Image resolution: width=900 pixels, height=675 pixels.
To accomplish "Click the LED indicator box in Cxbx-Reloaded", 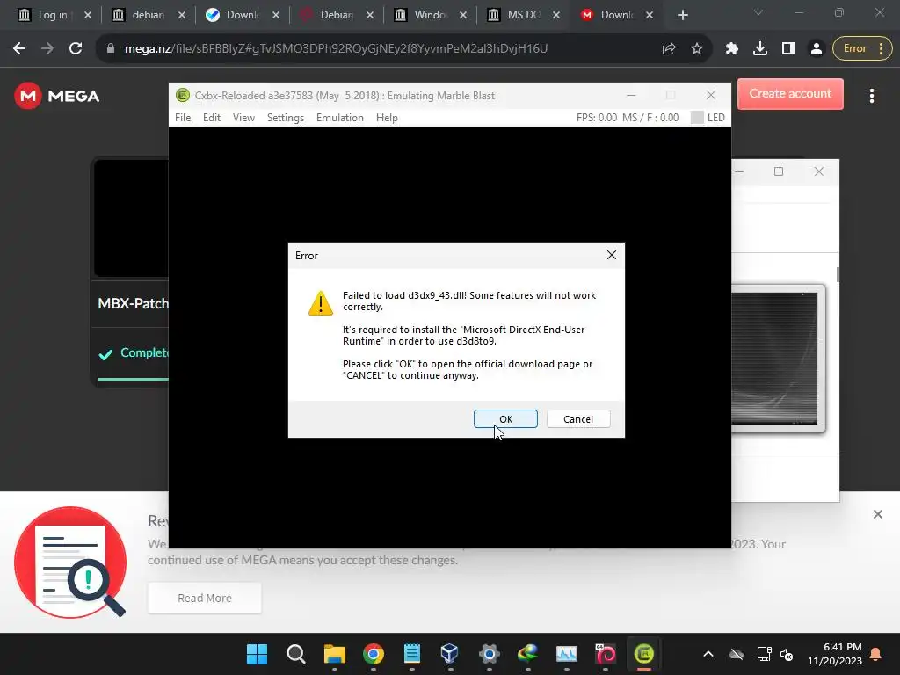I will (697, 118).
